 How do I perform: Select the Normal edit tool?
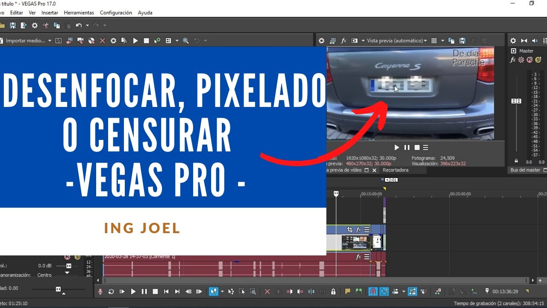(x=213, y=291)
